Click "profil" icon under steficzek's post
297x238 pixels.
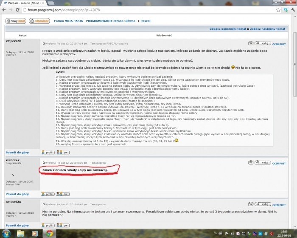coord(48,194)
